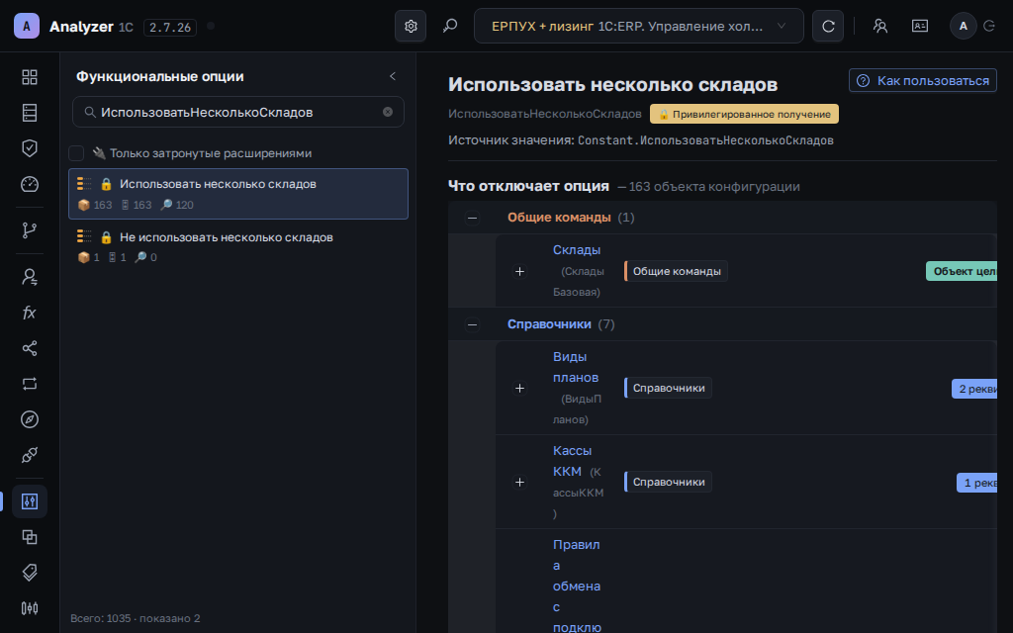Open settings gear in top bar
The image size is (1013, 633).
pyautogui.click(x=411, y=26)
